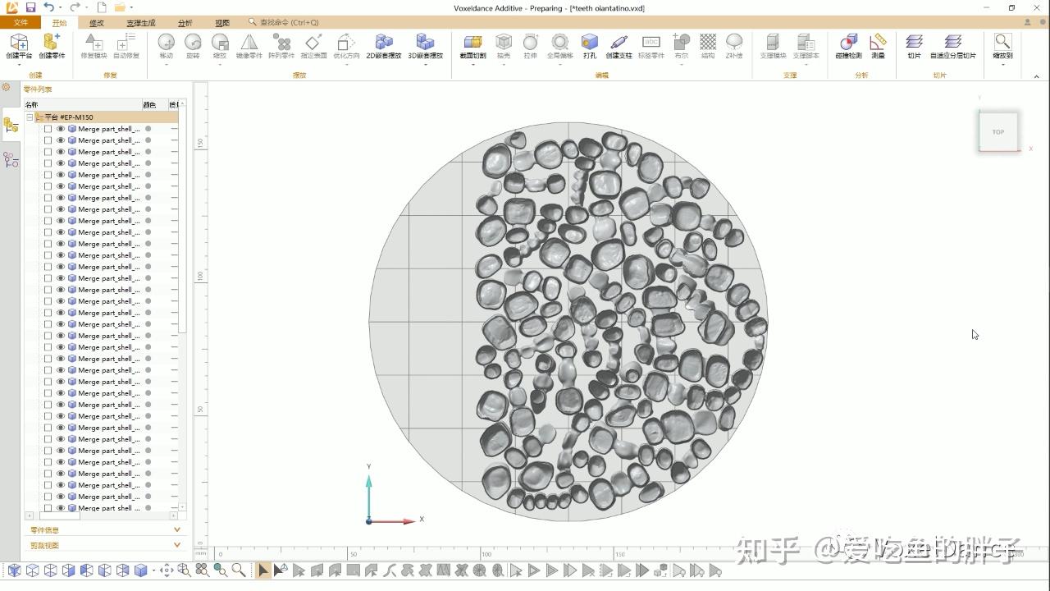Image resolution: width=1050 pixels, height=591 pixels.
Task: Toggle visibility of the first Merge part_shell
Action: (x=60, y=129)
